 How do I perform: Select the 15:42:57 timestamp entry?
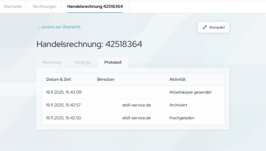click(x=64, y=105)
